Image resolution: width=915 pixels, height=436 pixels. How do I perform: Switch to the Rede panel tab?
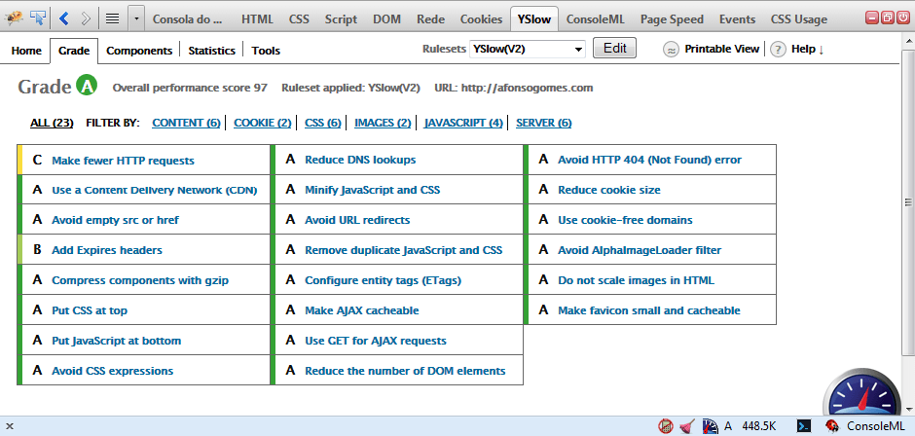click(x=430, y=19)
